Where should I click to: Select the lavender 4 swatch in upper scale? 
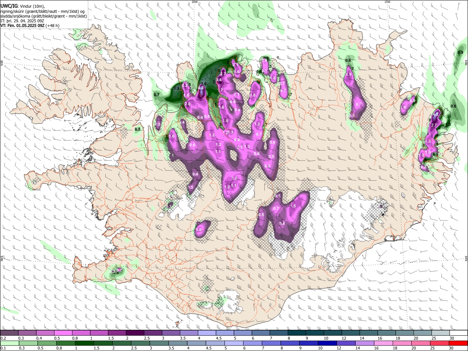[207, 333]
